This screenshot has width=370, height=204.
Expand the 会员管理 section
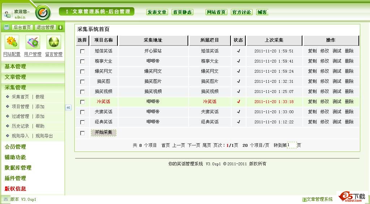tap(15, 147)
